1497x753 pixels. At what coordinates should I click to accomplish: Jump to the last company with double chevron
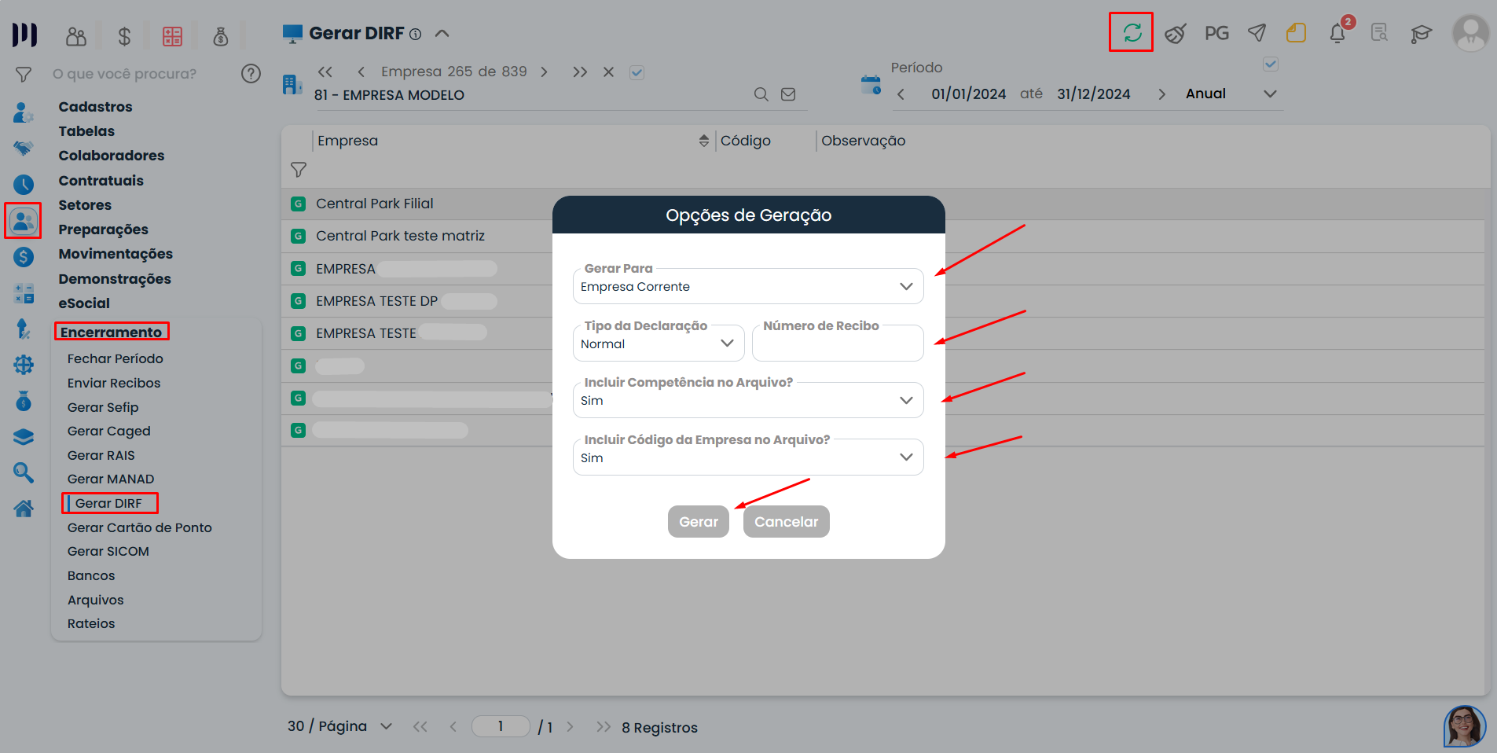coord(580,72)
